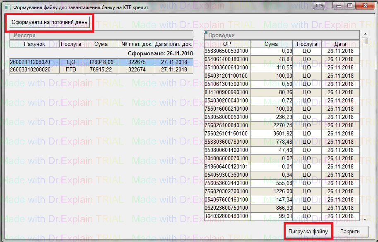Click the Вигрузка файлу button

click(x=308, y=232)
